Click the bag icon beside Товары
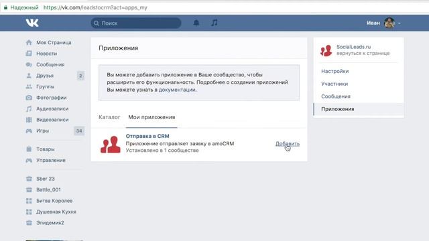Image resolution: width=429 pixels, height=241 pixels. click(29, 149)
